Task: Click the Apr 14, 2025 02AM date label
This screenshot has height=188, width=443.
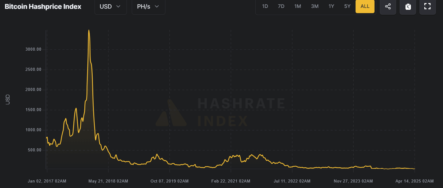Action: coord(414,181)
